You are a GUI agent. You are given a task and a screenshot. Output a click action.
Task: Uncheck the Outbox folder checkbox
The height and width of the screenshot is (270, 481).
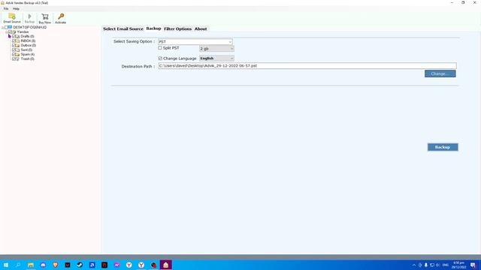tap(14, 45)
